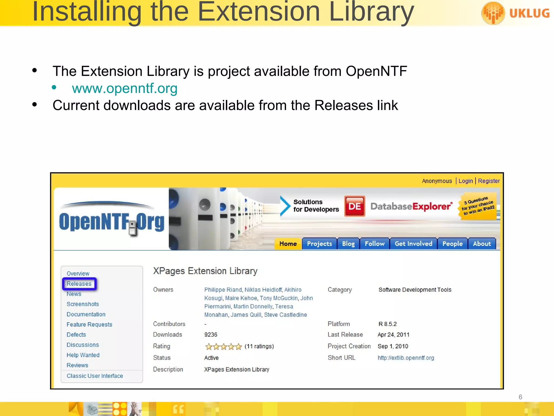Click the Downloads value 9236
554x416 pixels.
tap(211, 335)
